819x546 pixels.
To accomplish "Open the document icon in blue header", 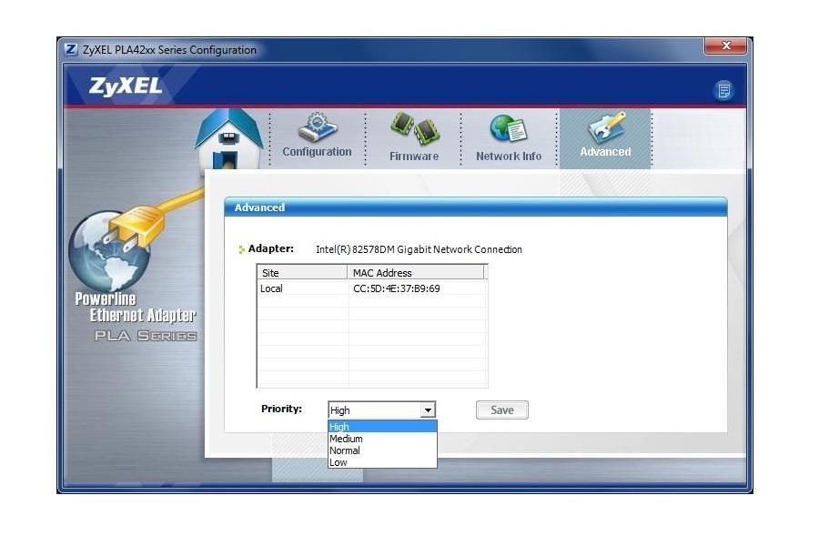I will [723, 91].
